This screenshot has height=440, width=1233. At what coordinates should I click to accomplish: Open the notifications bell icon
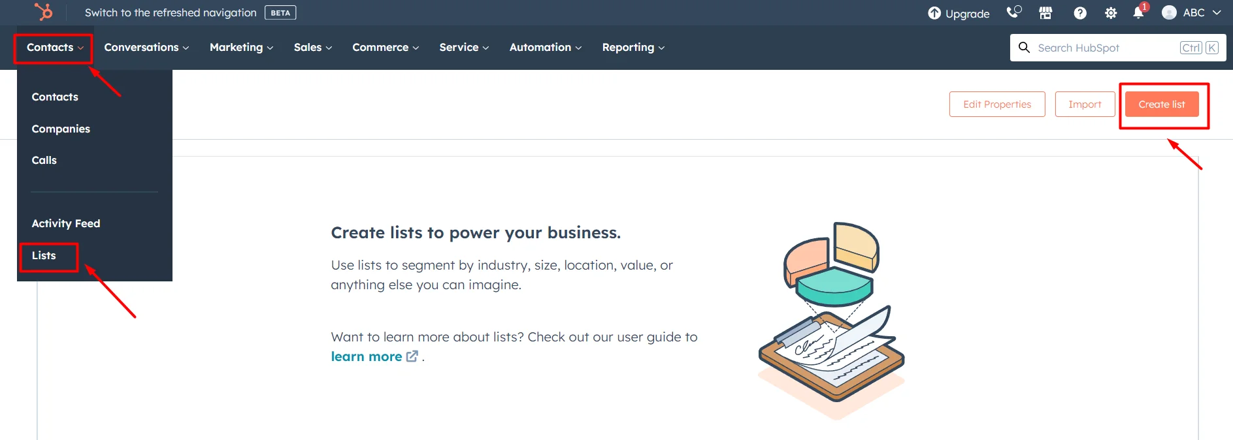coord(1139,12)
